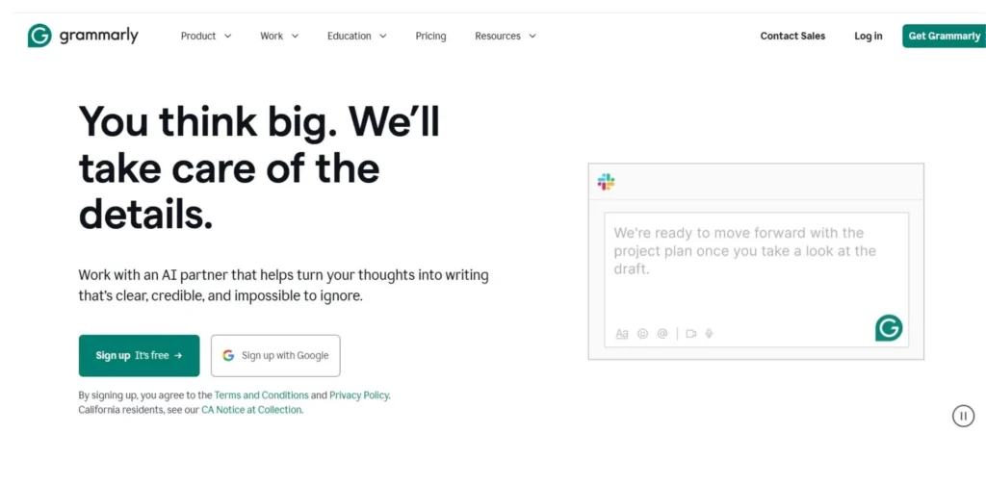Go to the Pricing page

[430, 36]
